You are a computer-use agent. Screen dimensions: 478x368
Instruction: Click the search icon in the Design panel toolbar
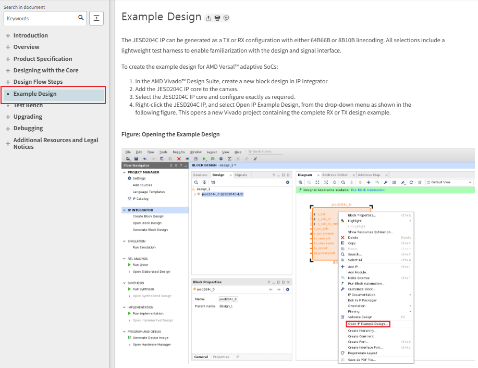point(196,182)
